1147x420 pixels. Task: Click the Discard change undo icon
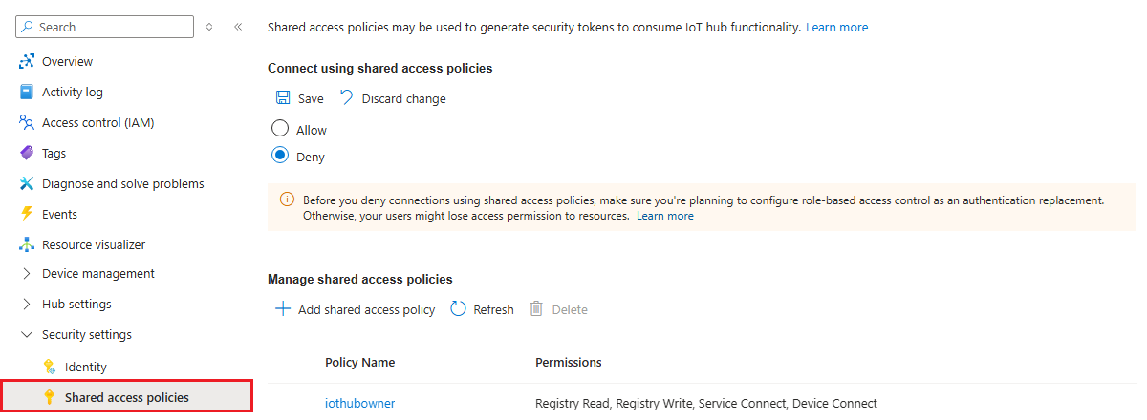pyautogui.click(x=346, y=98)
